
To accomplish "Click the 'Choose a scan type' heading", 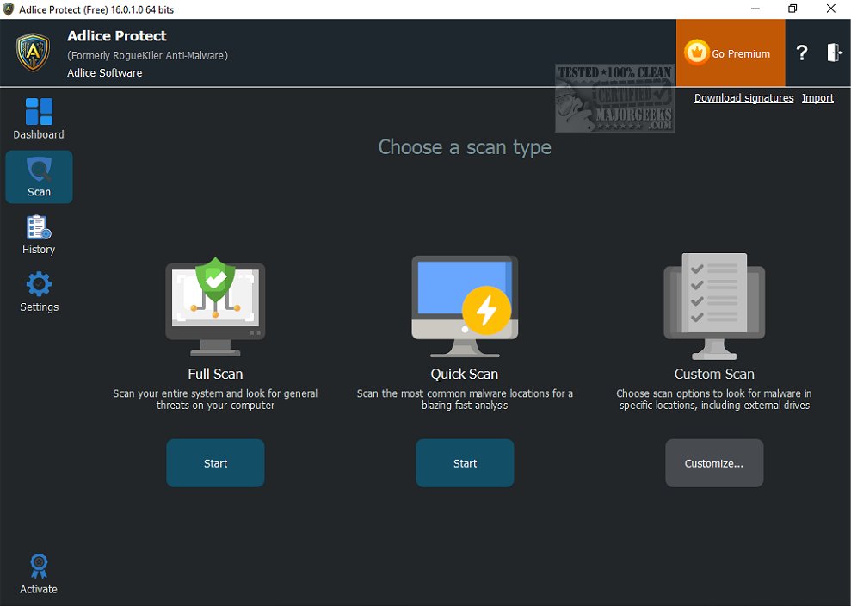I will 466,147.
